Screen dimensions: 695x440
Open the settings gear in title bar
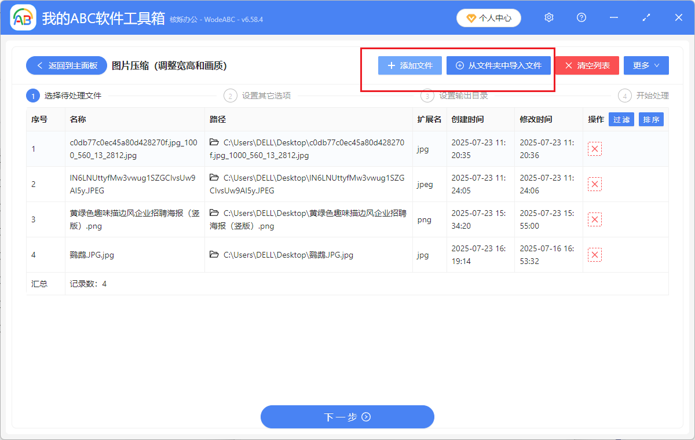point(548,17)
